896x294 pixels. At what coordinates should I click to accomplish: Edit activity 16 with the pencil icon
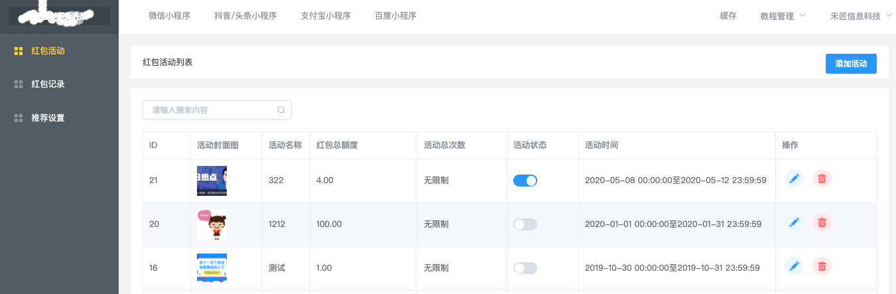pos(794,267)
